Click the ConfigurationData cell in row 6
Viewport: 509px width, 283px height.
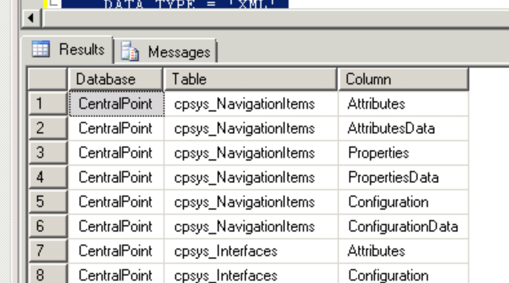[x=404, y=227]
